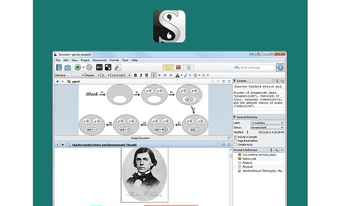Screen dimensions: 341x206
Task: Switch to Outliner view mode
Action: click(189, 68)
